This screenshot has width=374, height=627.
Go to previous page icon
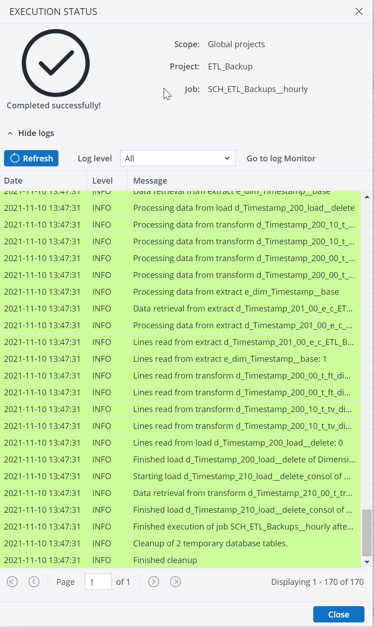(34, 582)
